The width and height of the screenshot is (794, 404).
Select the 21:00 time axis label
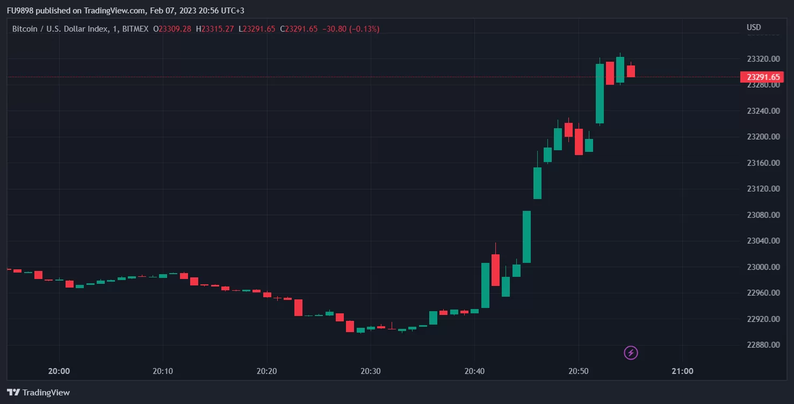click(x=682, y=371)
